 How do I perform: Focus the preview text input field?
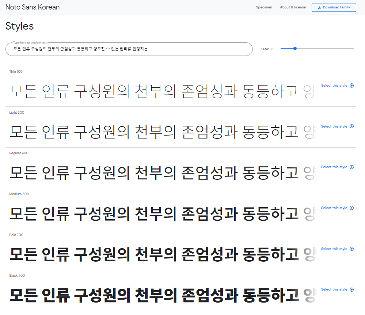click(x=129, y=49)
